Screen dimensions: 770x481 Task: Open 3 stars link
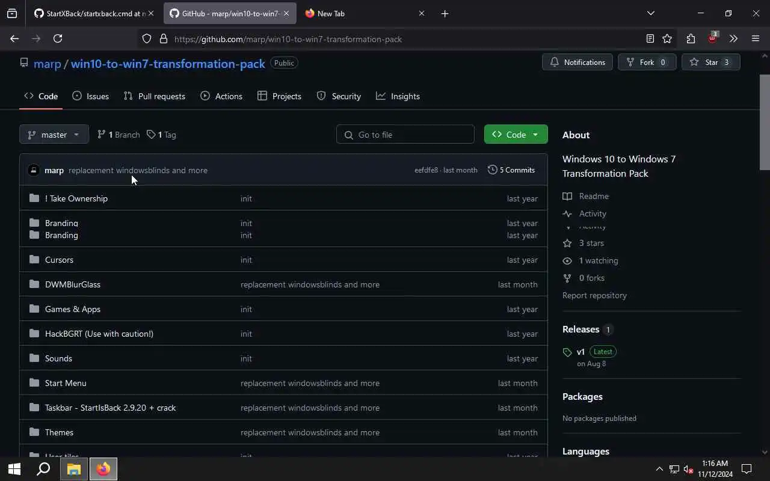click(x=584, y=243)
